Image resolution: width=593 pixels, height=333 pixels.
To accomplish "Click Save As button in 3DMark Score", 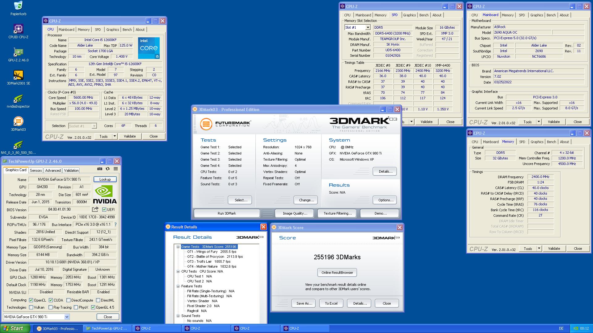I will pyautogui.click(x=304, y=303).
